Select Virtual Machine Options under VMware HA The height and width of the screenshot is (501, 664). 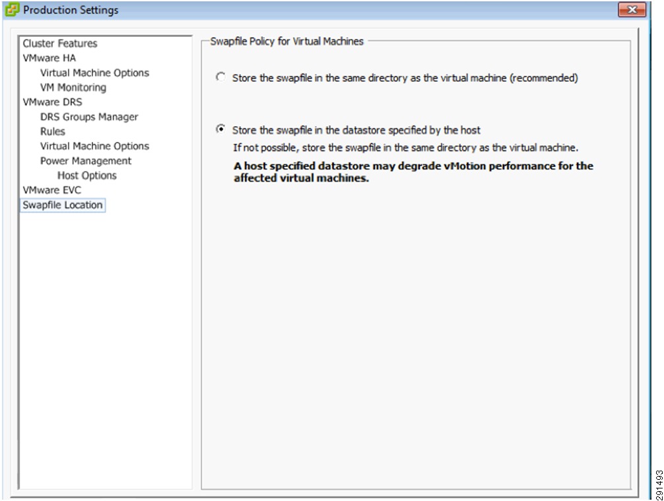(94, 73)
